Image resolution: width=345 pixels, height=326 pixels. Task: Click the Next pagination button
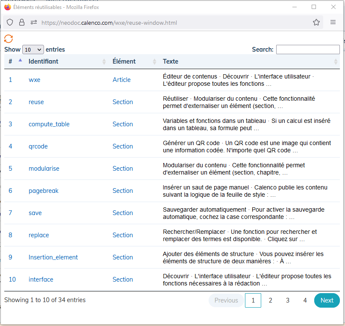click(327, 300)
